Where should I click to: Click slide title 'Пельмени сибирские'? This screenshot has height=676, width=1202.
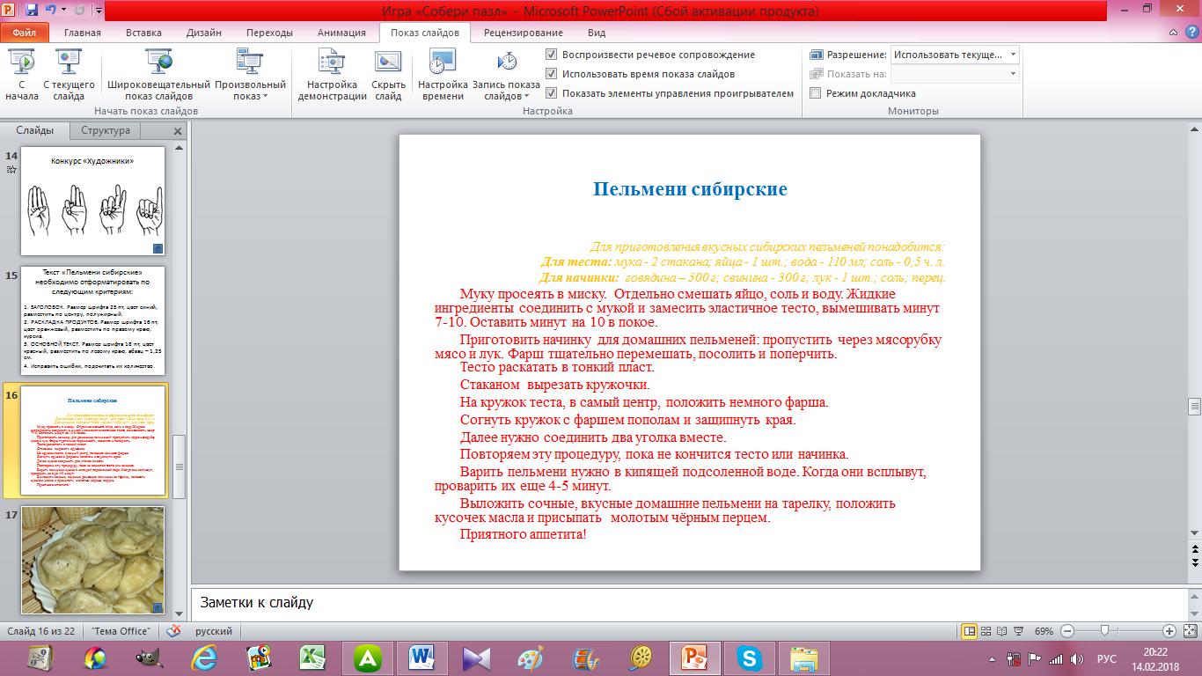click(690, 189)
